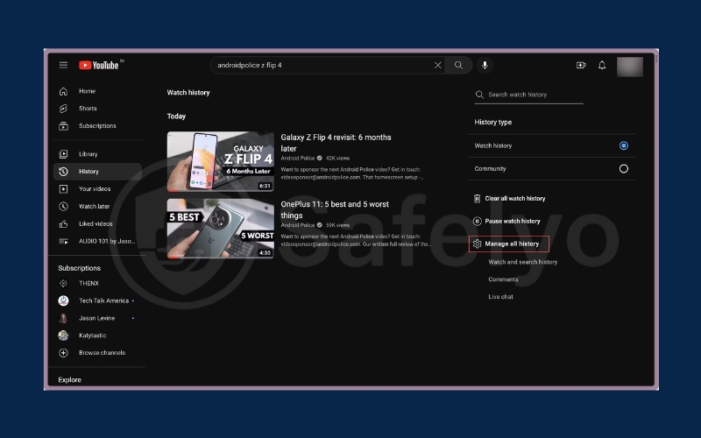Open the Create video icon
The width and height of the screenshot is (701, 438).
coord(581,65)
